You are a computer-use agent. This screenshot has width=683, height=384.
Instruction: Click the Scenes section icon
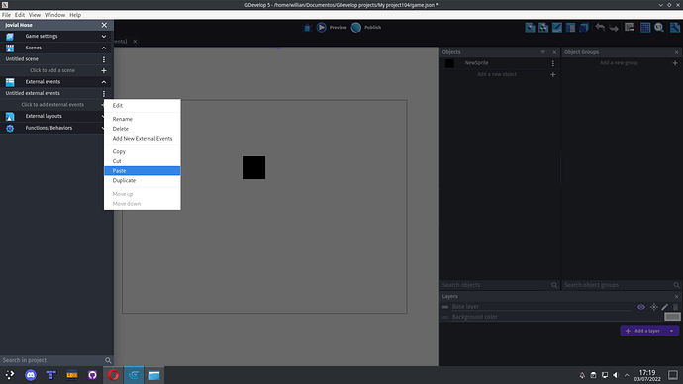point(10,48)
